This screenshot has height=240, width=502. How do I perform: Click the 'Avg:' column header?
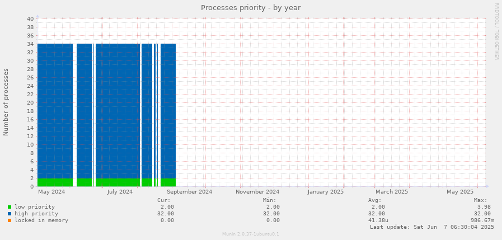coord(375,200)
